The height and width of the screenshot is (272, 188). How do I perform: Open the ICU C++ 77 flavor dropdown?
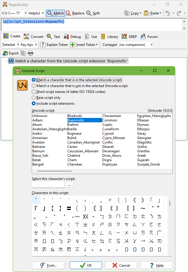(26, 13)
